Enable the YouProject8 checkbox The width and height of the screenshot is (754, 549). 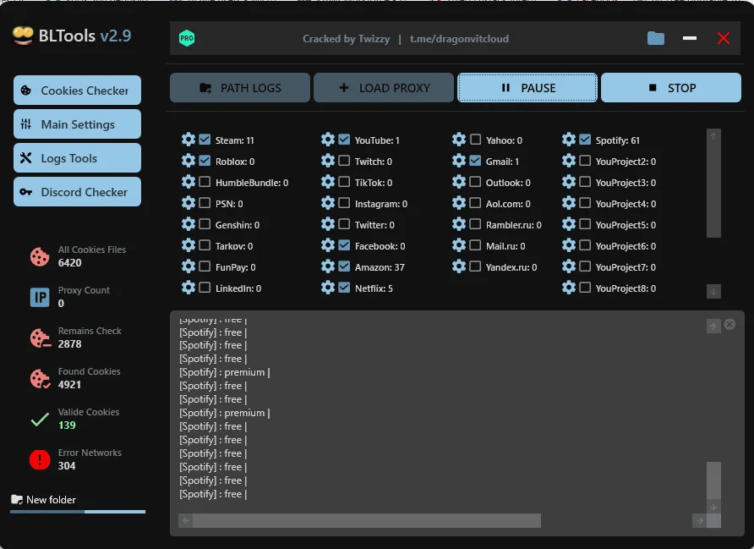[x=585, y=288]
